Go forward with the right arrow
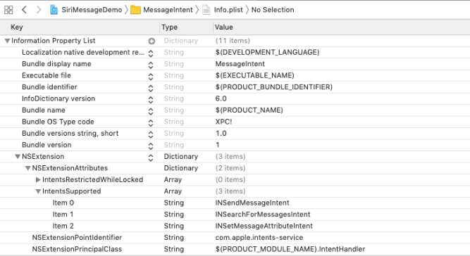The width and height of the screenshot is (470, 256). pyautogui.click(x=39, y=10)
